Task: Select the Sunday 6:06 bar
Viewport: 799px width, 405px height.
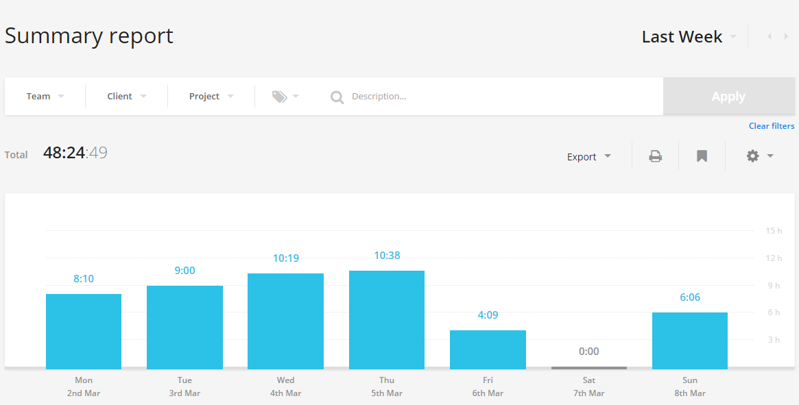Action: [690, 341]
